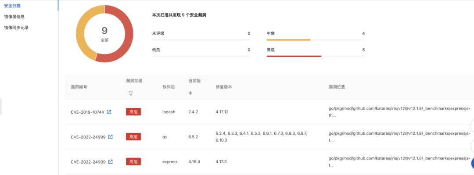Switch to the 镜像同步记录 sidebar tab

click(16, 28)
